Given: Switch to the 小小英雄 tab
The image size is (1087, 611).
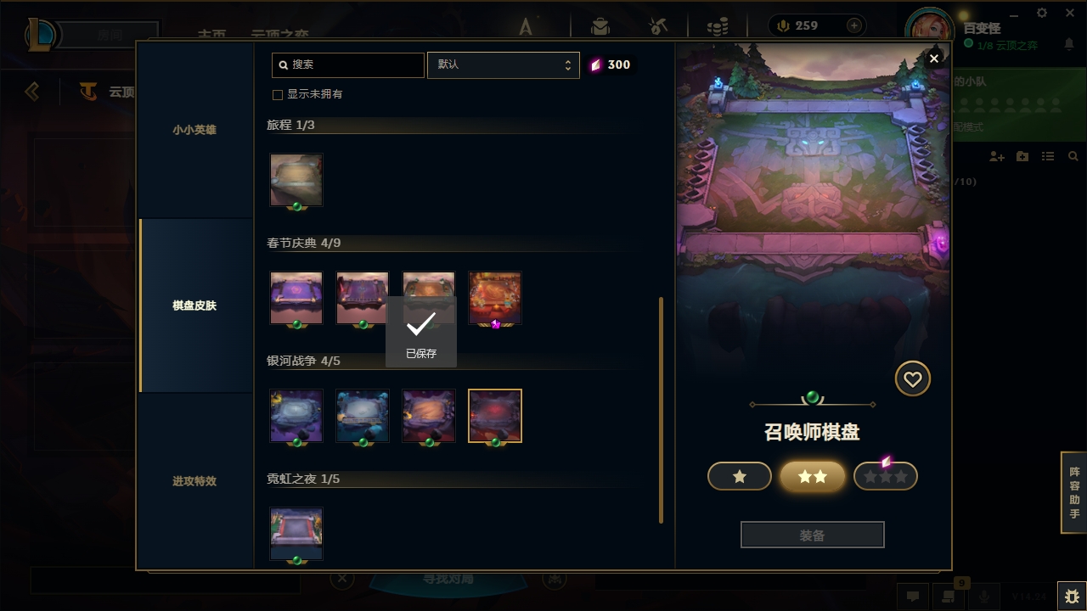Looking at the screenshot, I should (x=194, y=130).
